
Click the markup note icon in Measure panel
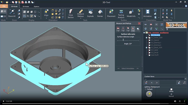point(138,29)
